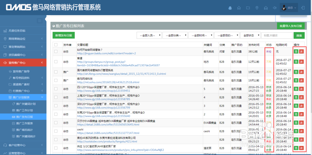Click green 览 icon in 国内首家网络营销执行管理系统 row
Image resolution: width=312 pixels, height=155 pixels.
(296, 72)
